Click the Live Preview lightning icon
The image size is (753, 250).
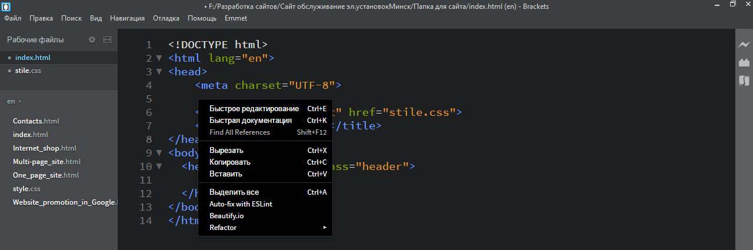pyautogui.click(x=744, y=45)
